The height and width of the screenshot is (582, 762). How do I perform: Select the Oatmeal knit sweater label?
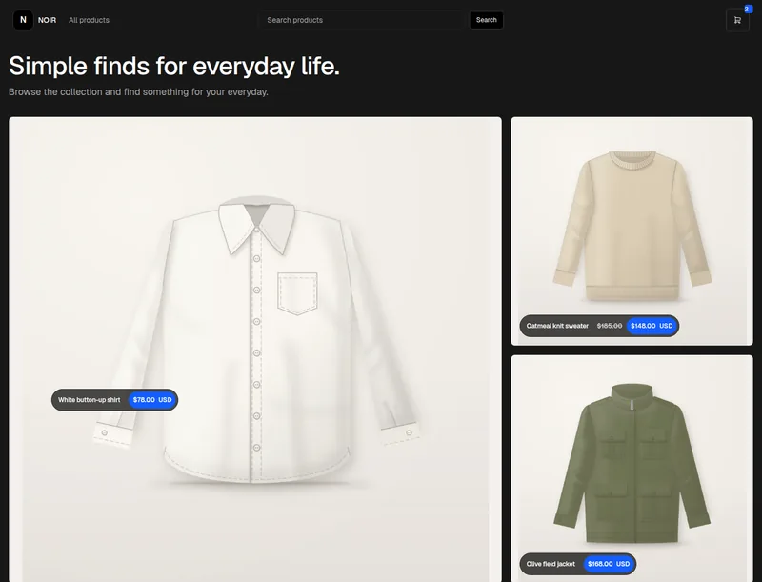(x=557, y=326)
